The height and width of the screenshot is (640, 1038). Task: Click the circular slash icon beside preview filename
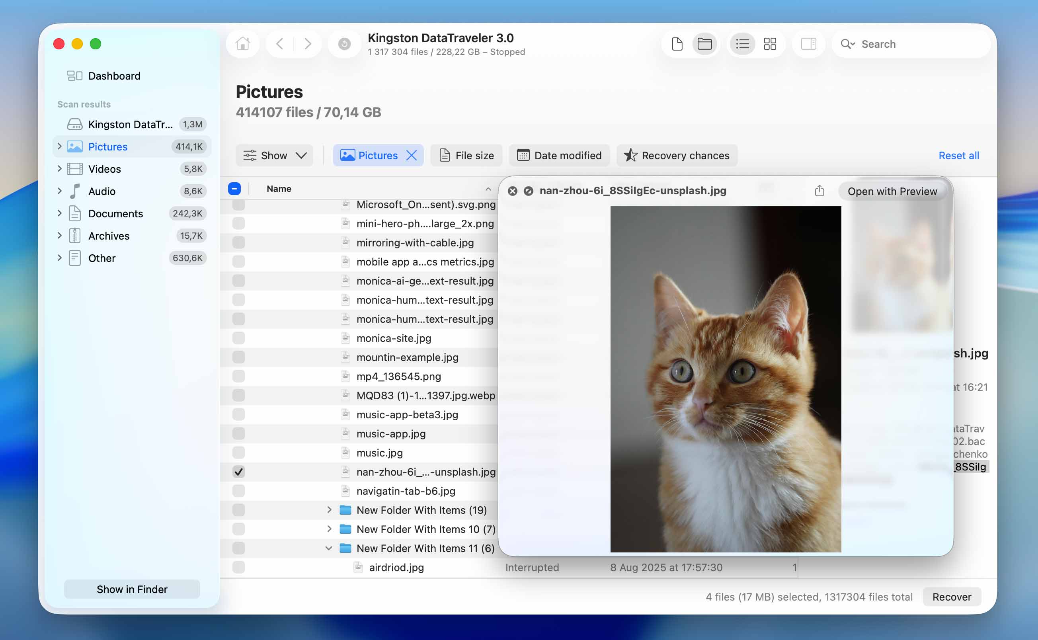tap(528, 191)
